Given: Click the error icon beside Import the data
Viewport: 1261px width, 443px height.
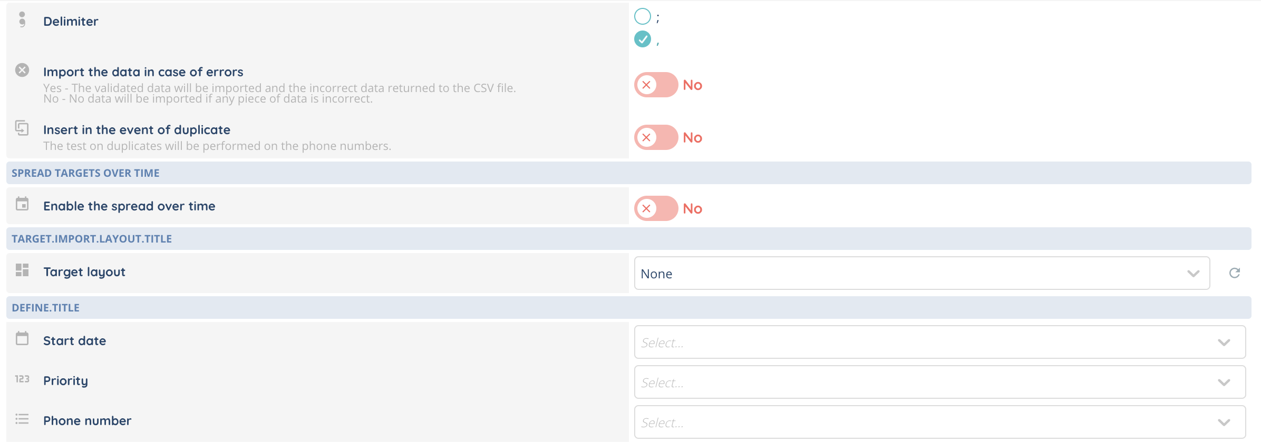Looking at the screenshot, I should (22, 70).
